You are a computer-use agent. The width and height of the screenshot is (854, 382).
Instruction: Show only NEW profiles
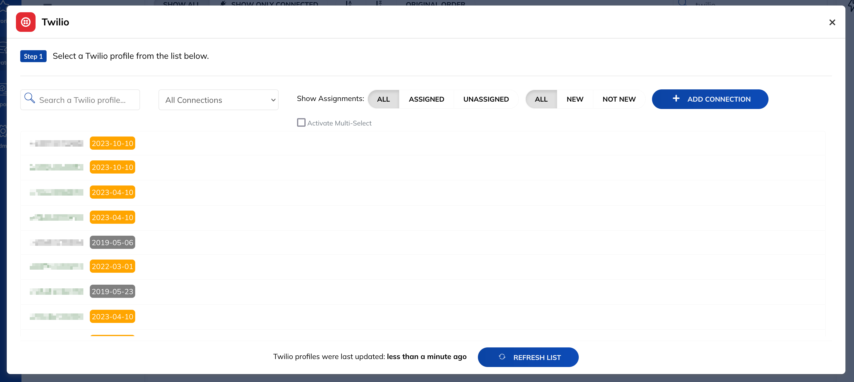pyautogui.click(x=575, y=99)
